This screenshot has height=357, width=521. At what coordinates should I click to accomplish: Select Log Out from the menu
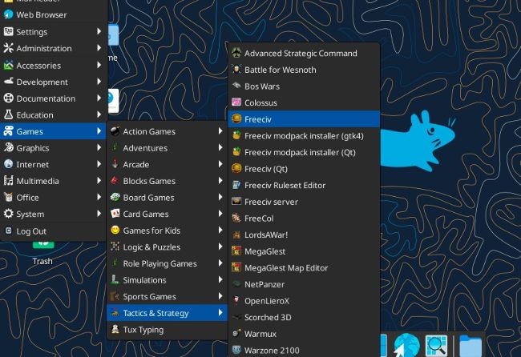[x=53, y=231]
